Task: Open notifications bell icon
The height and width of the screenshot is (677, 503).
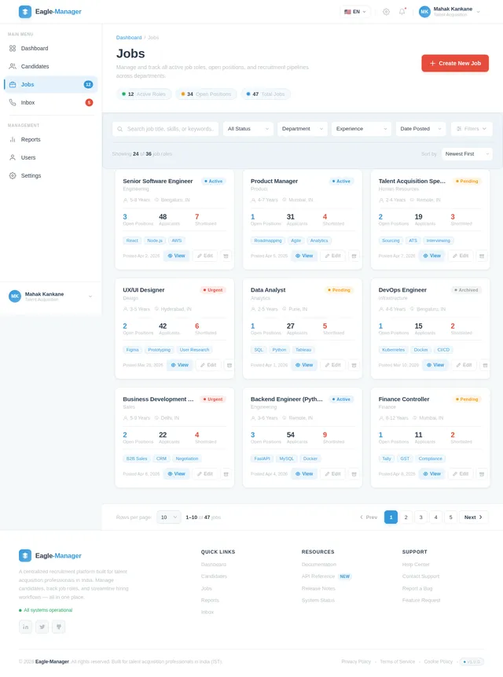Action: pos(402,12)
